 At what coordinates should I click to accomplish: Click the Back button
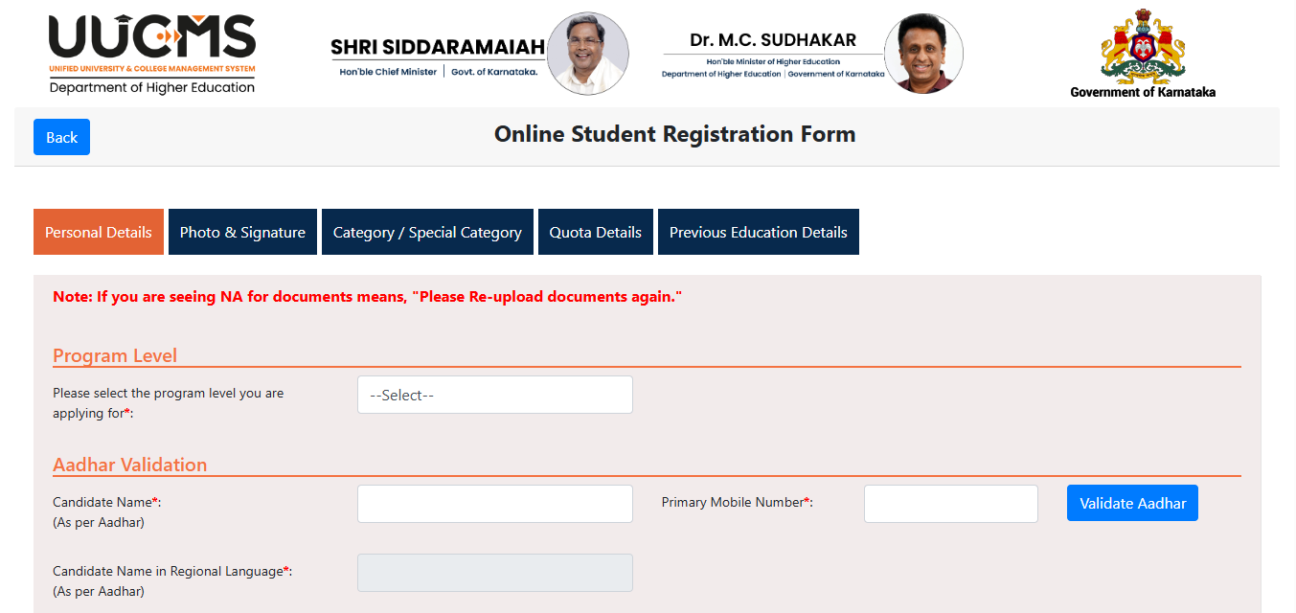pos(61,136)
